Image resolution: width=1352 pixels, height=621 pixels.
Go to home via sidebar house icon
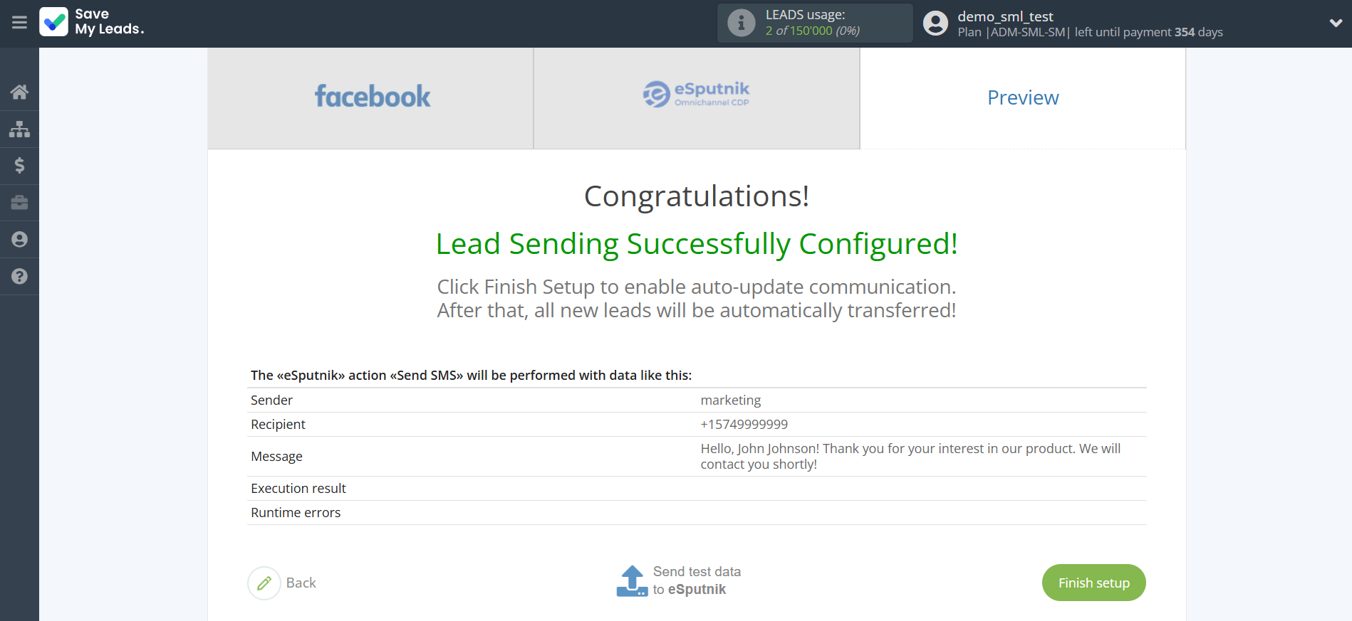19,92
